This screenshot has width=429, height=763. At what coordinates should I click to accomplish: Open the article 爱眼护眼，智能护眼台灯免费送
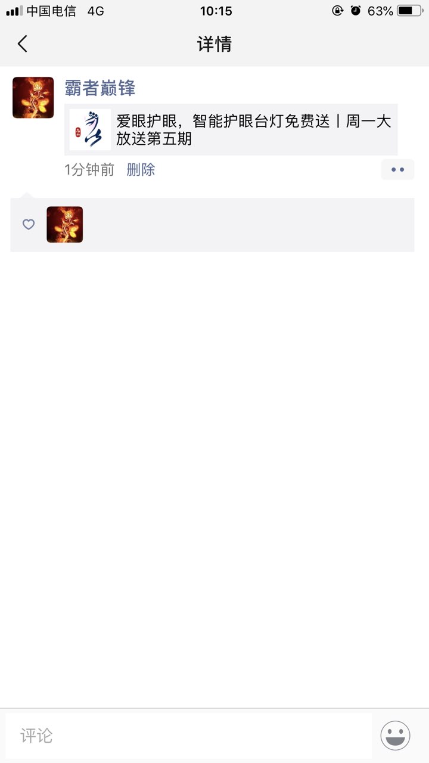pyautogui.click(x=231, y=129)
